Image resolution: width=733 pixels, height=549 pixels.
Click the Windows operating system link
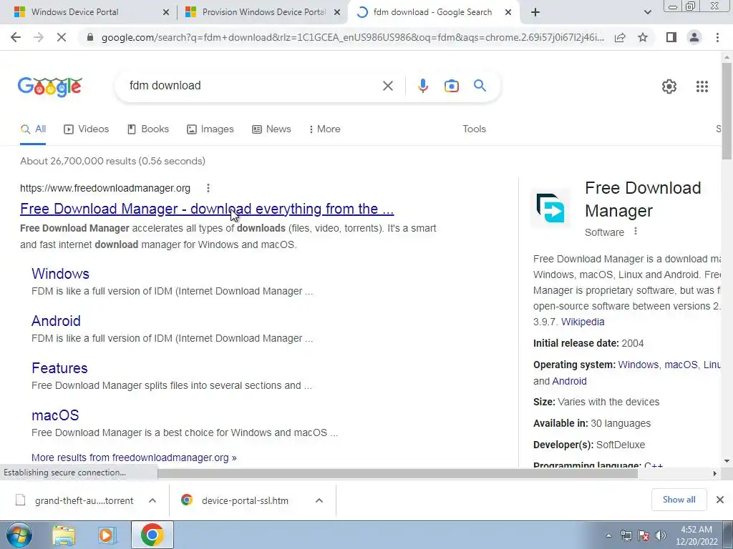click(x=638, y=365)
